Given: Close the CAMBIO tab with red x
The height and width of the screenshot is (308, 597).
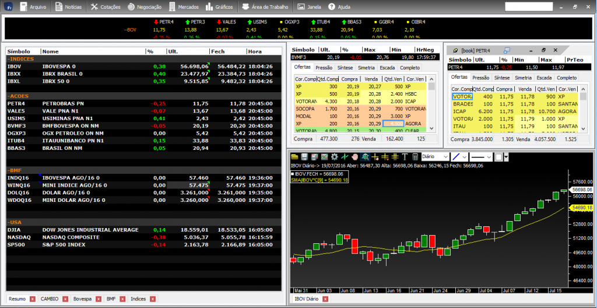Looking at the screenshot, I should pyautogui.click(x=65, y=299).
